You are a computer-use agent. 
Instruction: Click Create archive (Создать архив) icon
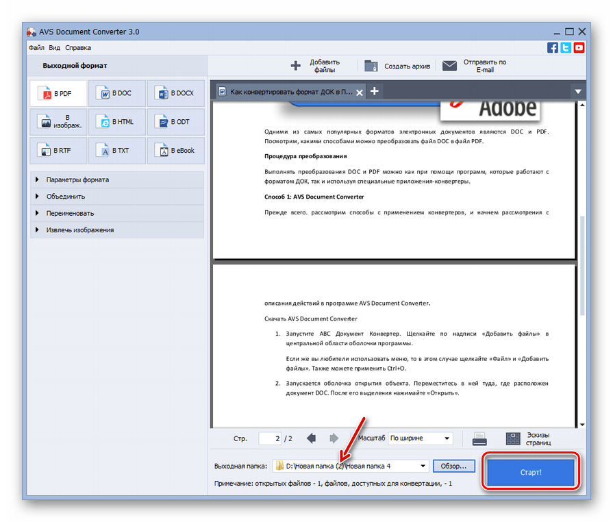pyautogui.click(x=371, y=66)
